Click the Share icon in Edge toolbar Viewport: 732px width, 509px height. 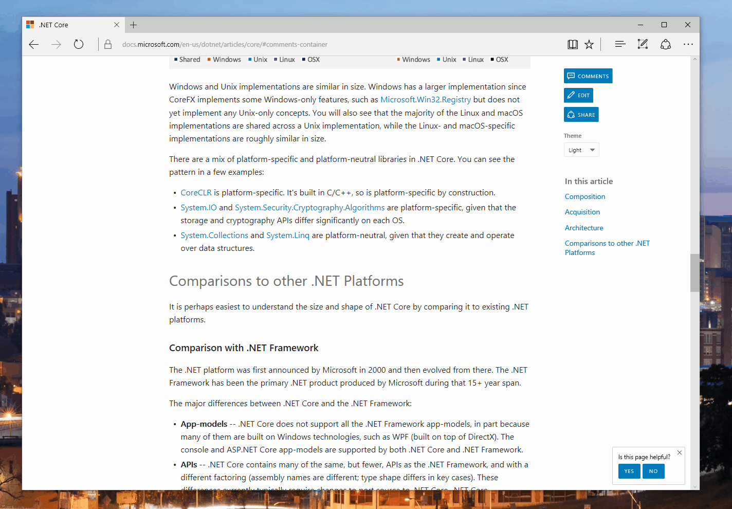click(666, 45)
